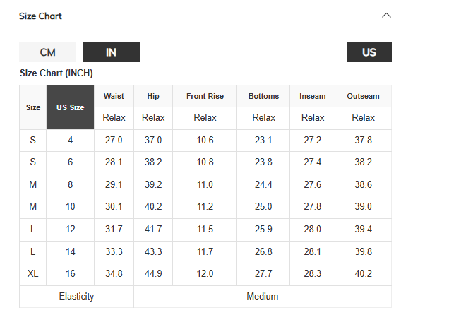The image size is (473, 320).
Task: Click the Front Rise column header
Action: pos(205,96)
